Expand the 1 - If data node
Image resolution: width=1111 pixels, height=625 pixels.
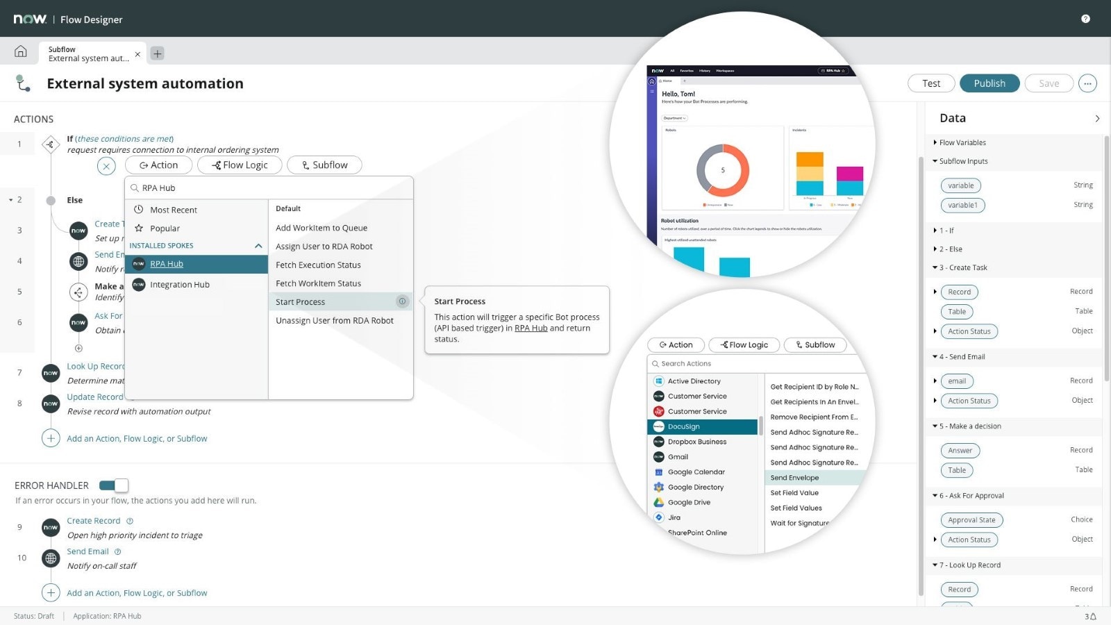pyautogui.click(x=935, y=231)
